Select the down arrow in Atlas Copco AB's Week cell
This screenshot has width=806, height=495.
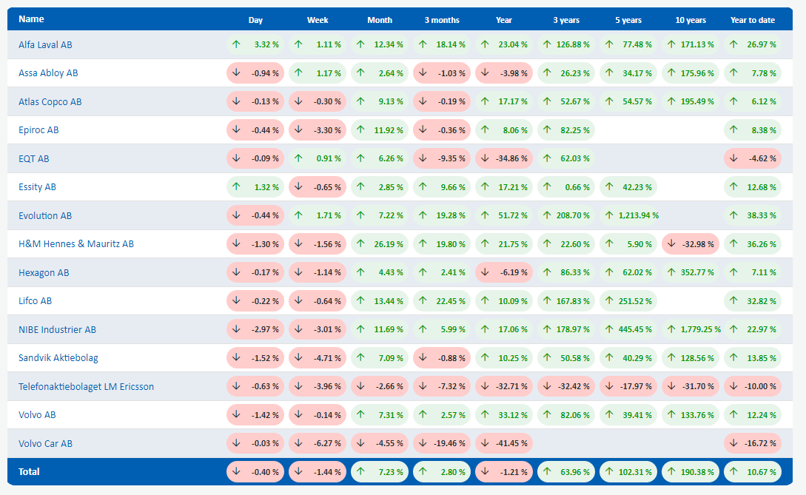[298, 102]
